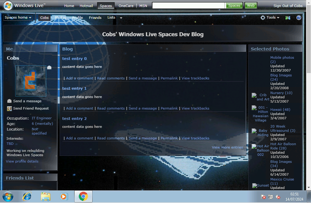Open Windows Media Player from taskbar

tap(64, 197)
